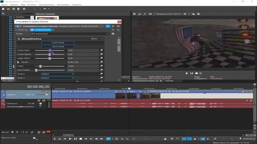Select the Normal Edit tool
Image resolution: width=257 pixels, height=144 pixels.
click(x=108, y=139)
